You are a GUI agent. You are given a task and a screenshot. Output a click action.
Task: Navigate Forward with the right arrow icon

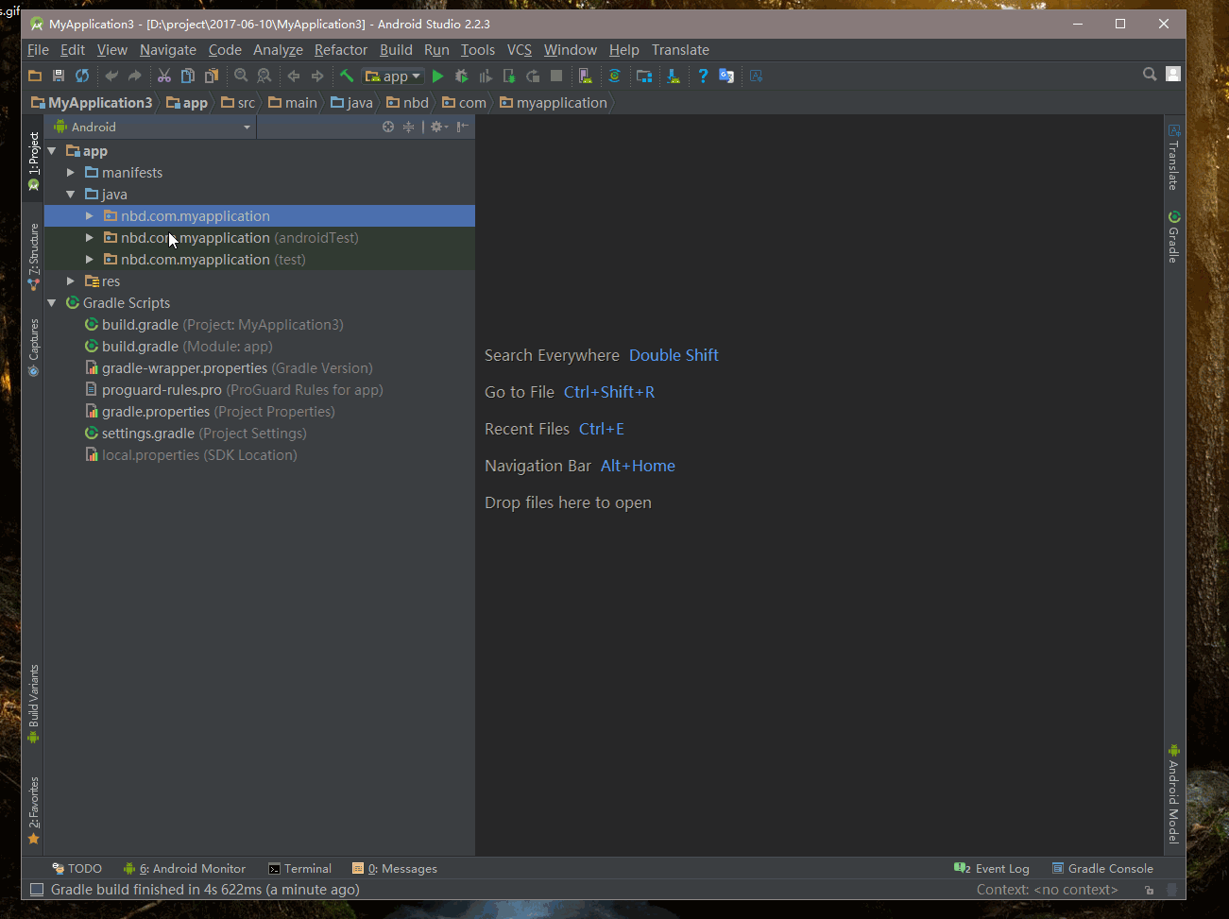(317, 76)
